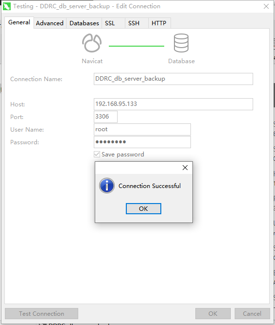Click the Cancel button

[252, 314]
